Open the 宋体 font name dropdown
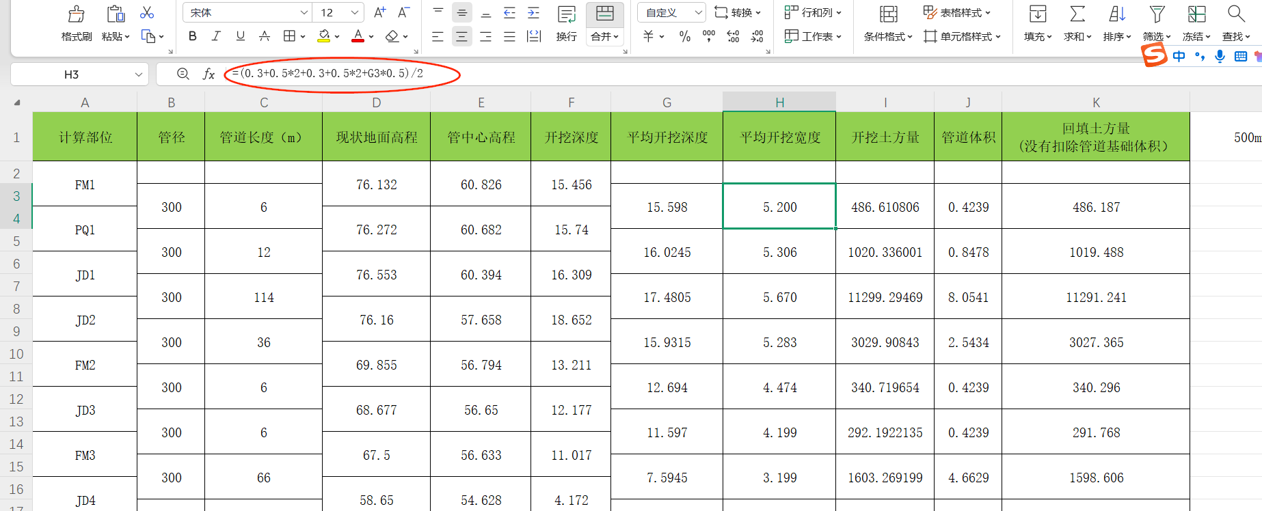This screenshot has height=511, width=1262. (304, 12)
